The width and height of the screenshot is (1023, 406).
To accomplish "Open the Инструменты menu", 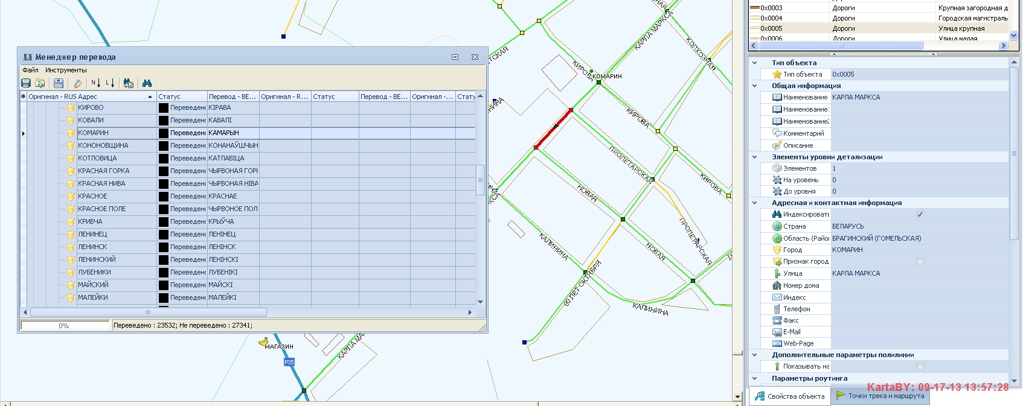I will coord(66,70).
